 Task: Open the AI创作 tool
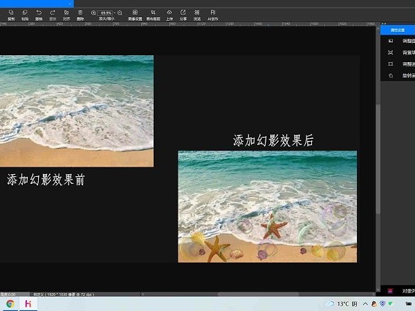coord(212,14)
